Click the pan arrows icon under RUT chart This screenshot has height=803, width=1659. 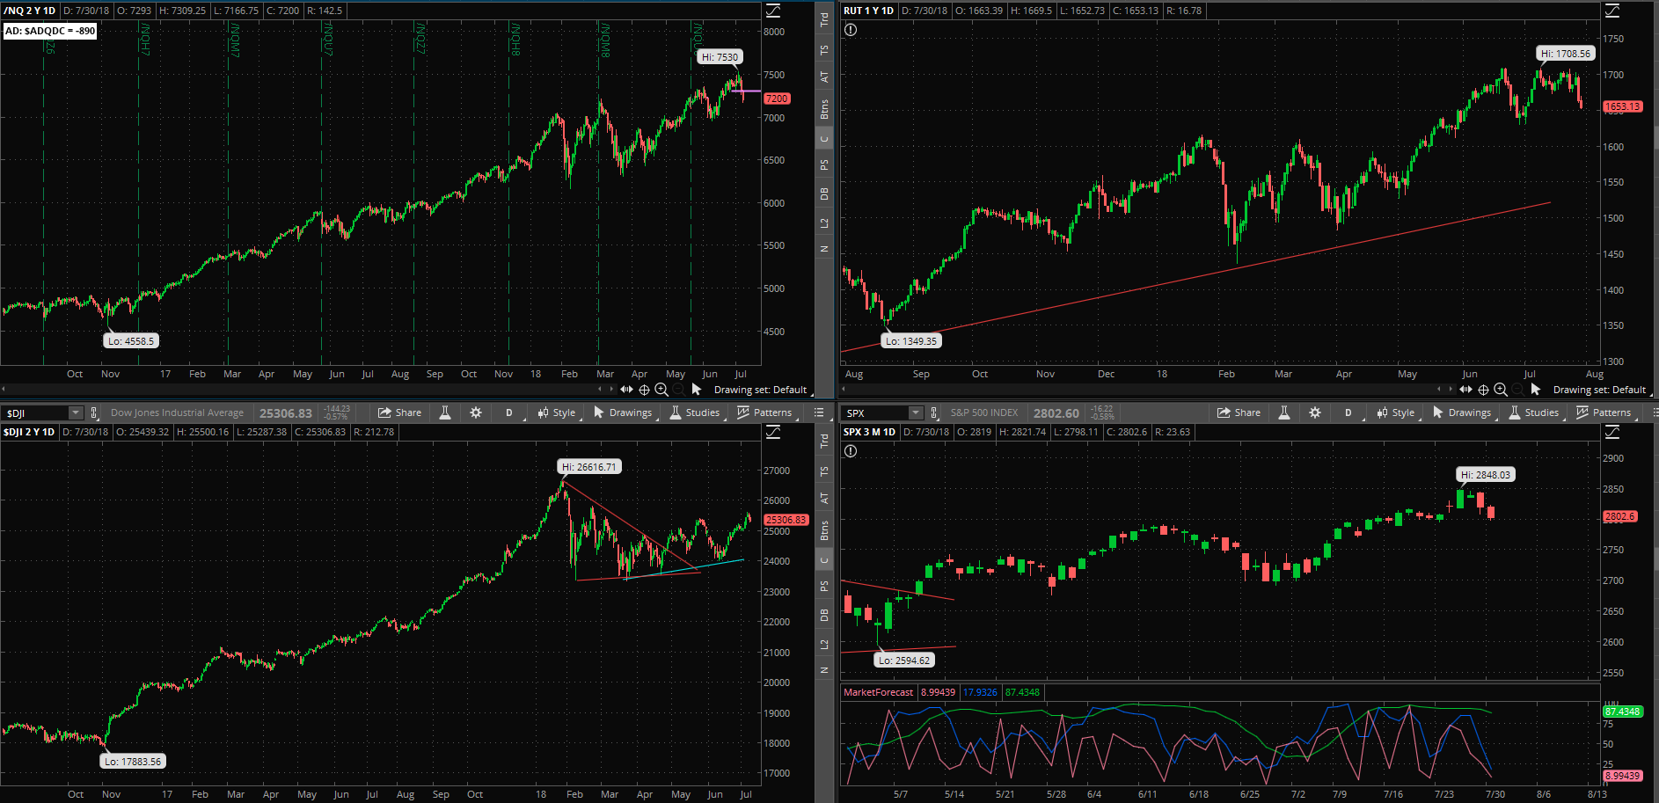point(1465,390)
